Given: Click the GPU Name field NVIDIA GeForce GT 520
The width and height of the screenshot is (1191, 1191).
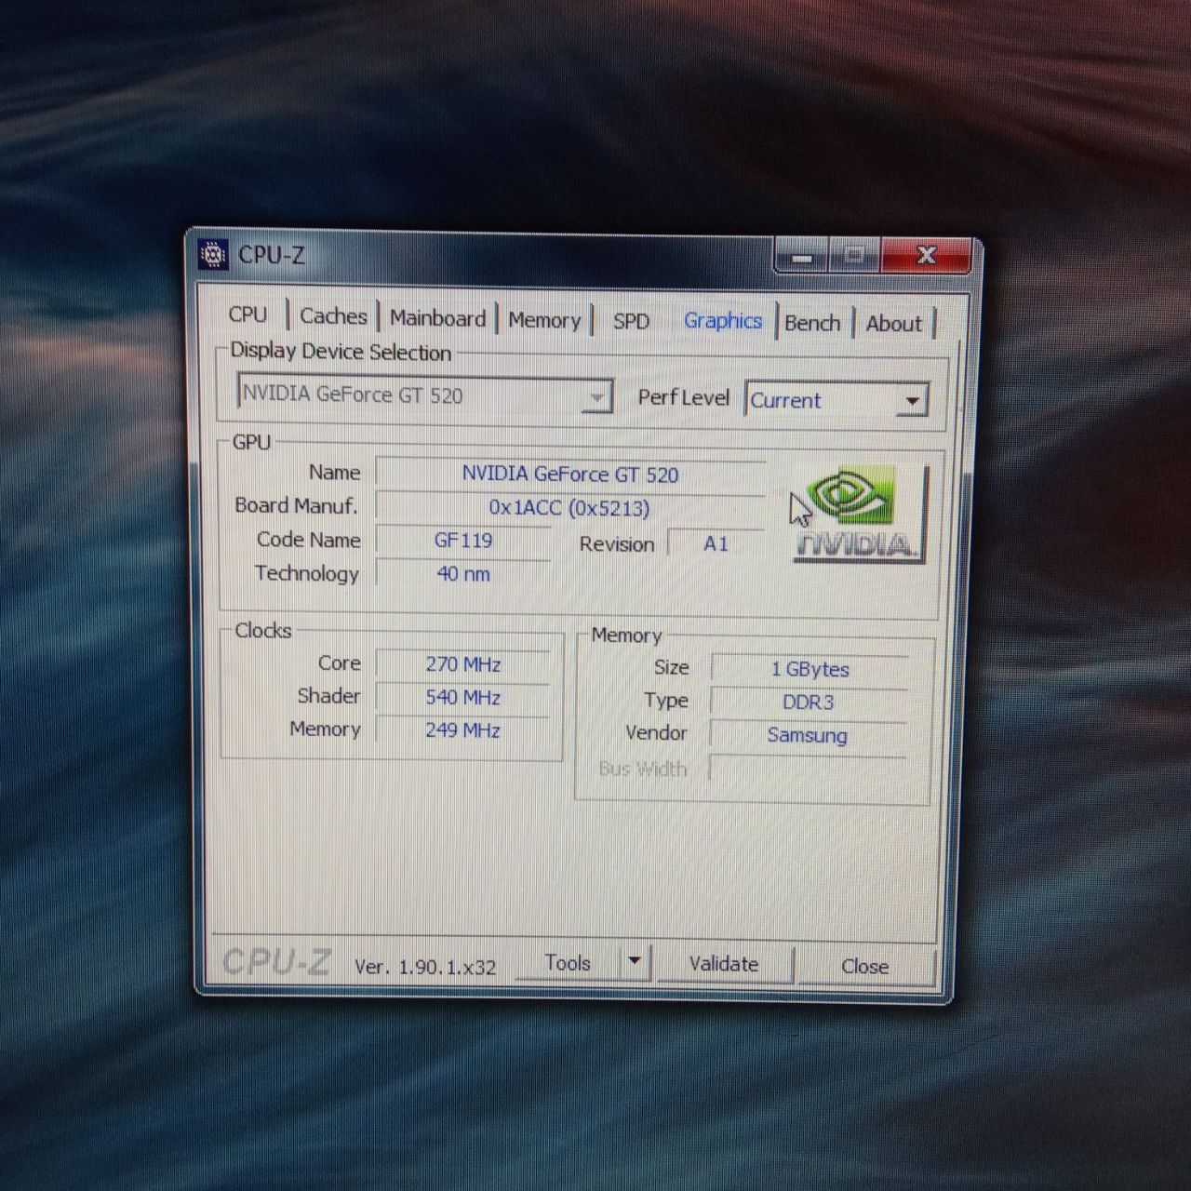Looking at the screenshot, I should pyautogui.click(x=570, y=474).
